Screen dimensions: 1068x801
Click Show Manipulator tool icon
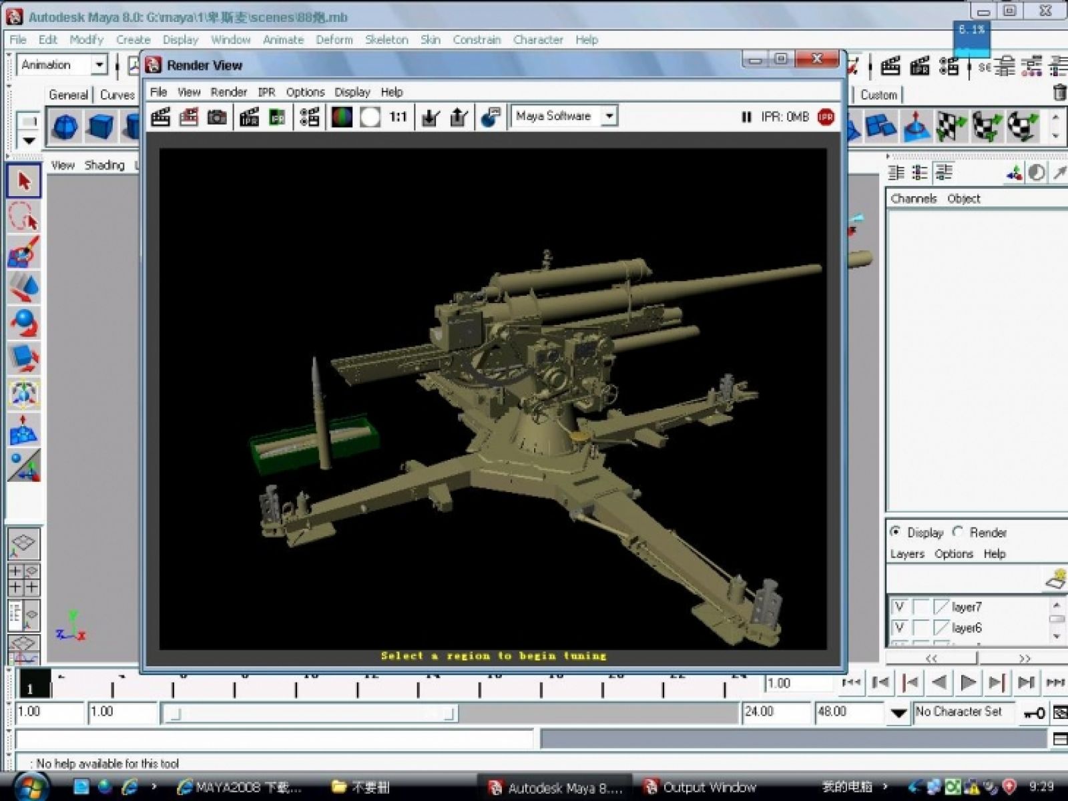(23, 465)
